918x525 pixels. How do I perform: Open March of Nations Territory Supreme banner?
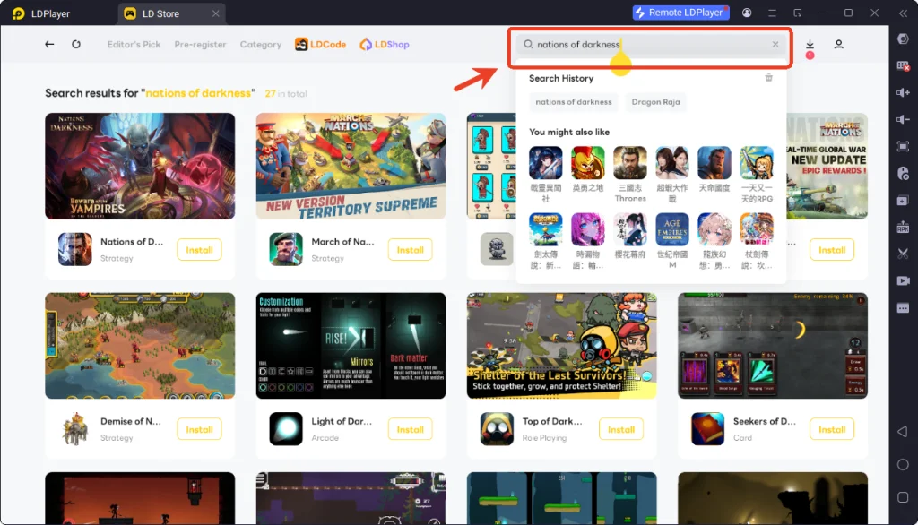click(351, 167)
